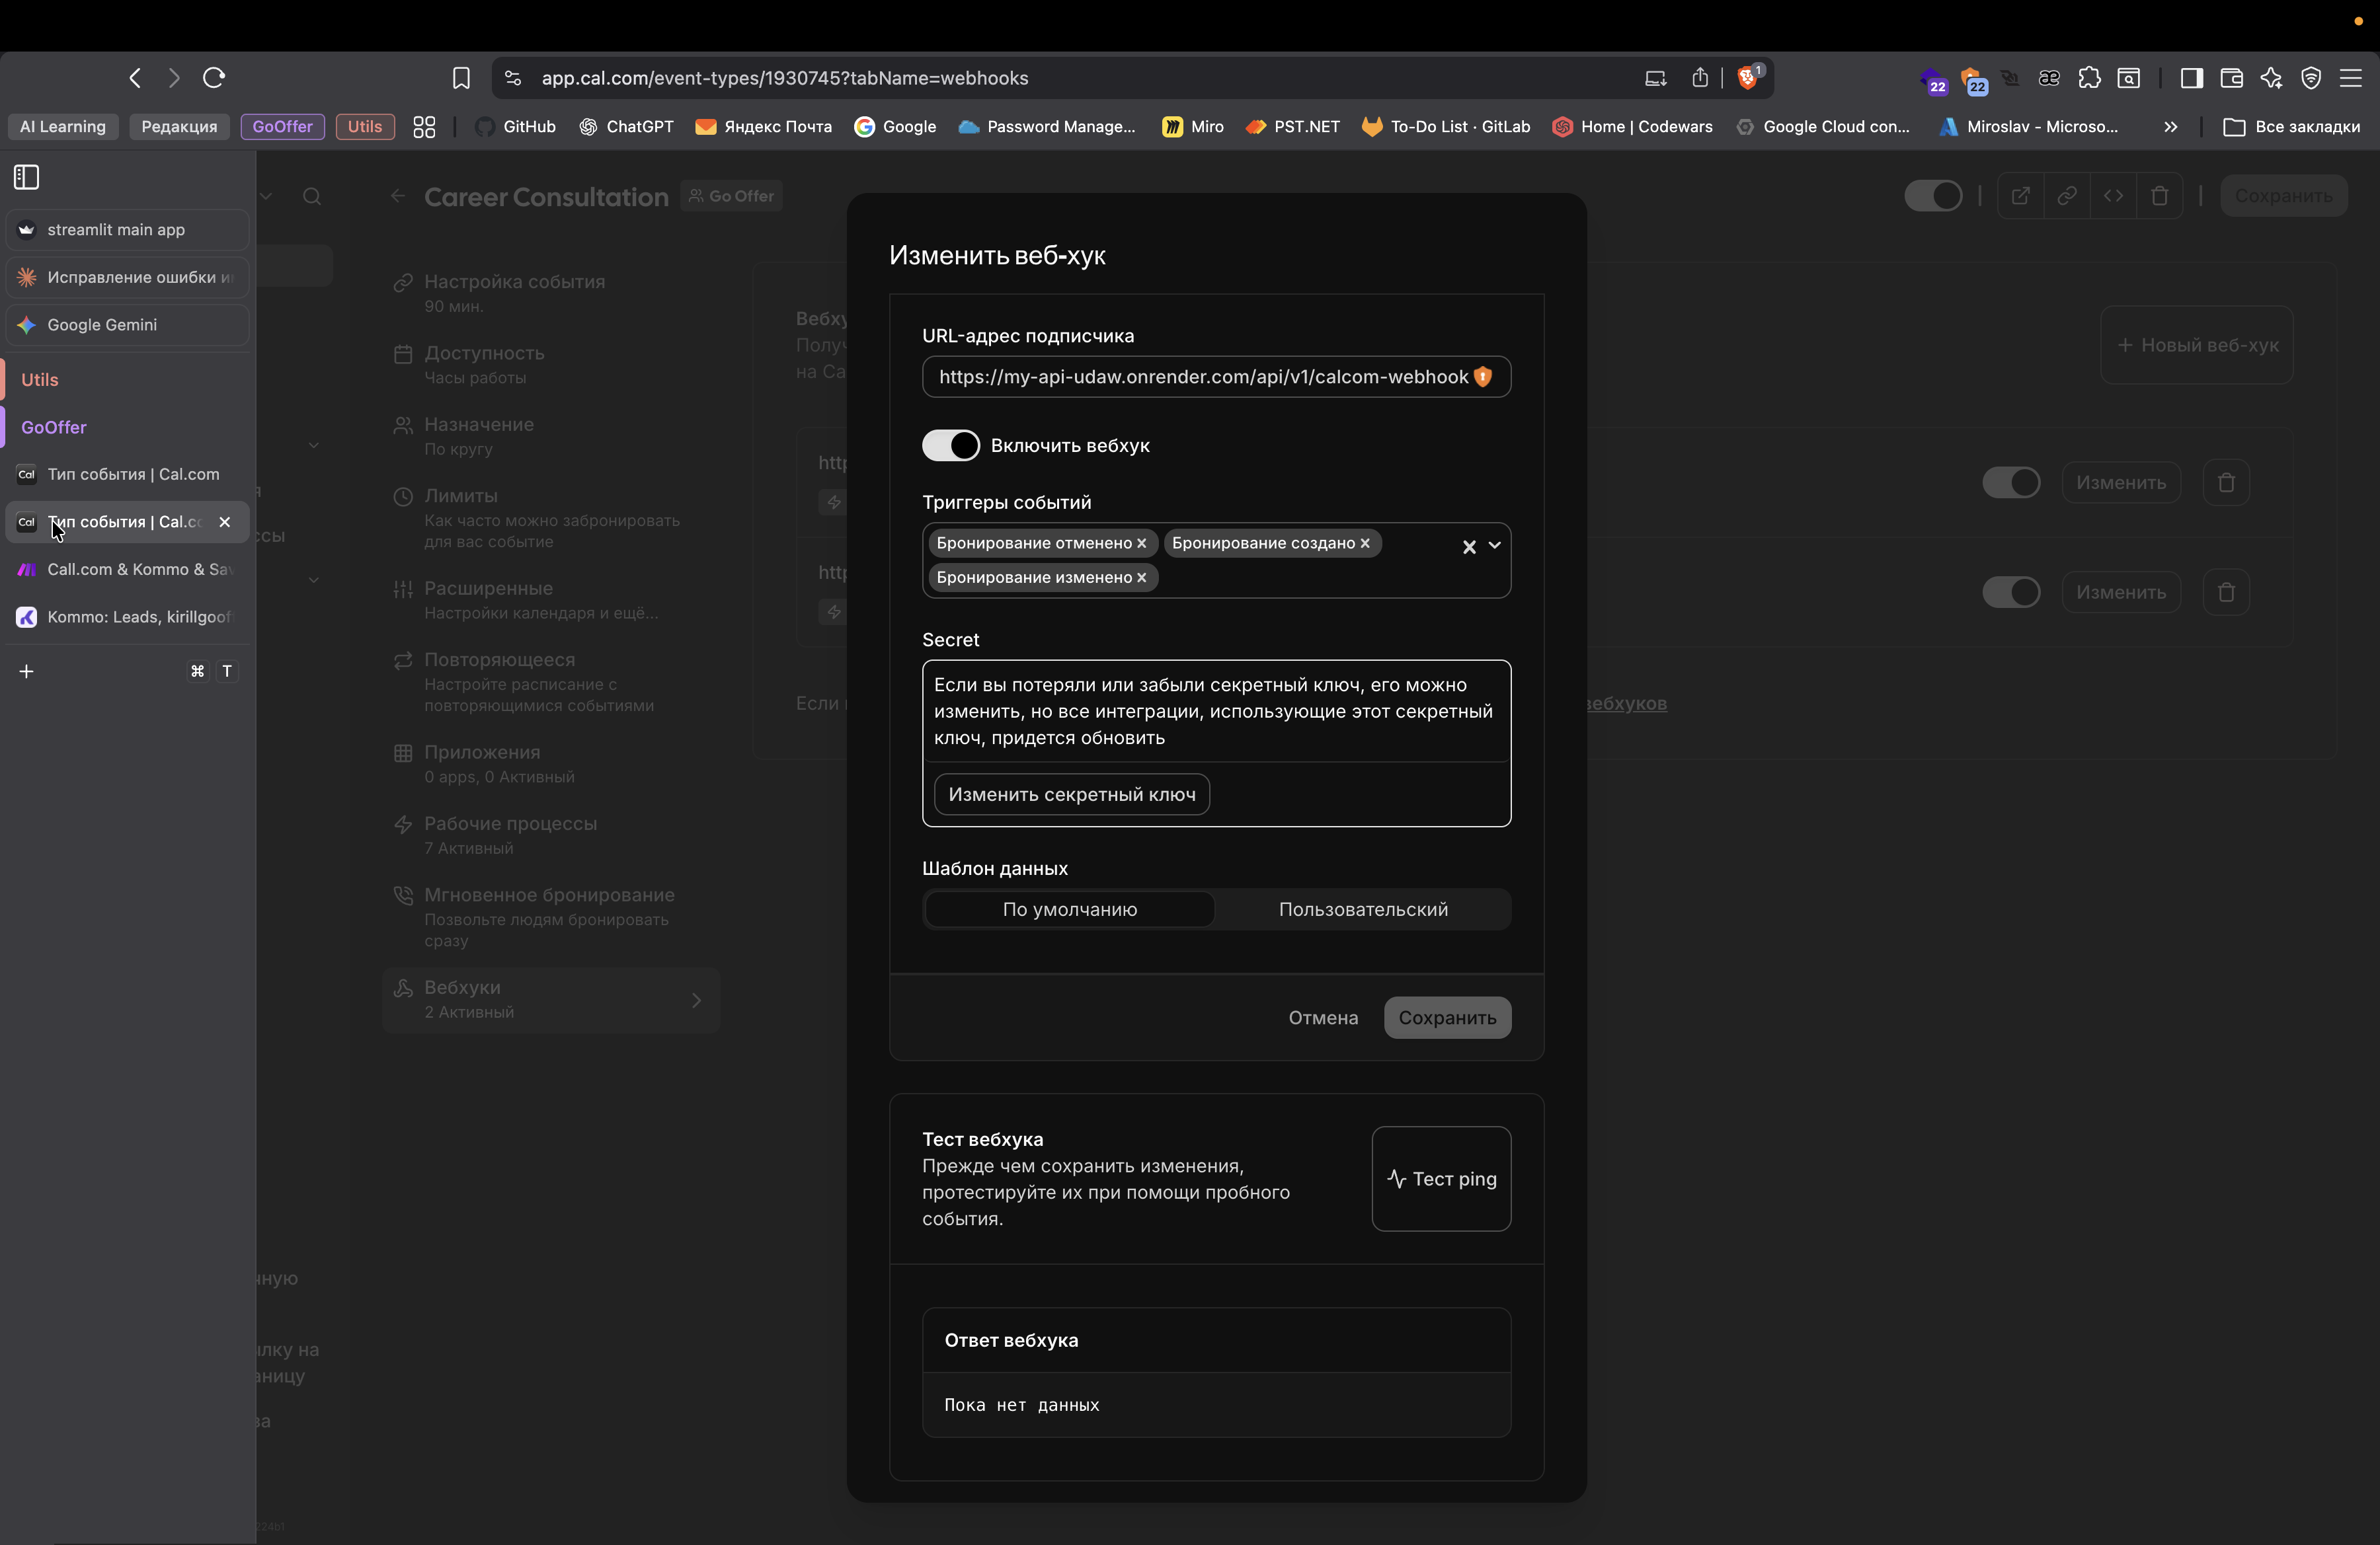
Task: Select 'Пользовательский' data template
Action: 1362,909
